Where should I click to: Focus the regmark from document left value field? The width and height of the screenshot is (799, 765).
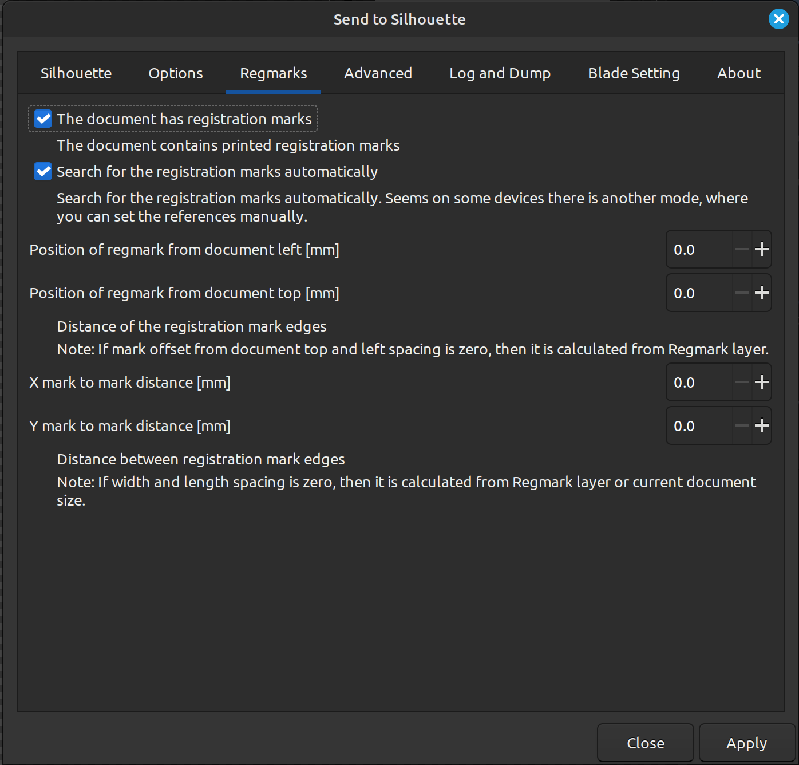(x=699, y=249)
